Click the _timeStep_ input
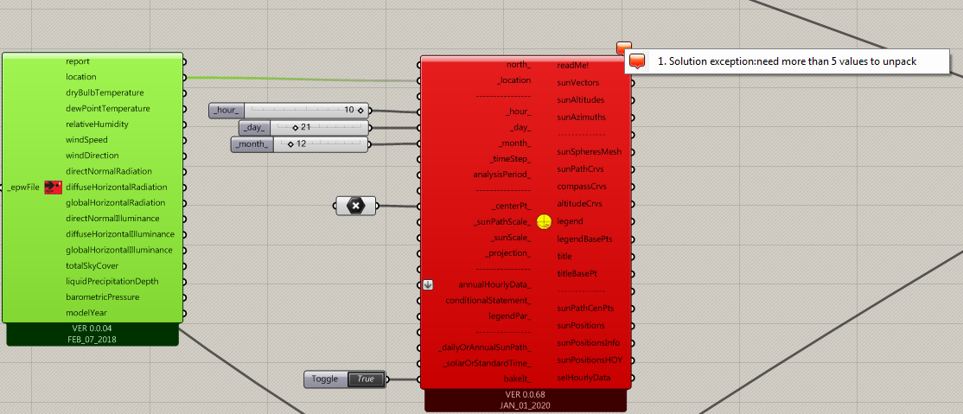The height and width of the screenshot is (414, 963). click(510, 159)
